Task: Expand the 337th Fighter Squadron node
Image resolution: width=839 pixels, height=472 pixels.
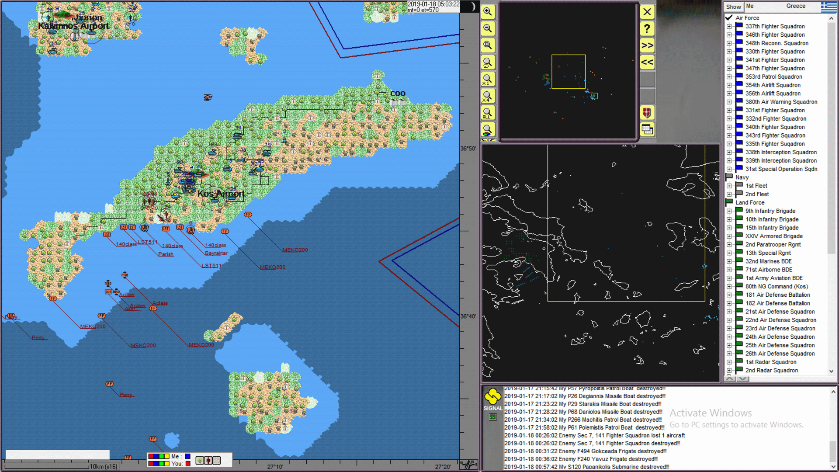Action: (x=729, y=27)
